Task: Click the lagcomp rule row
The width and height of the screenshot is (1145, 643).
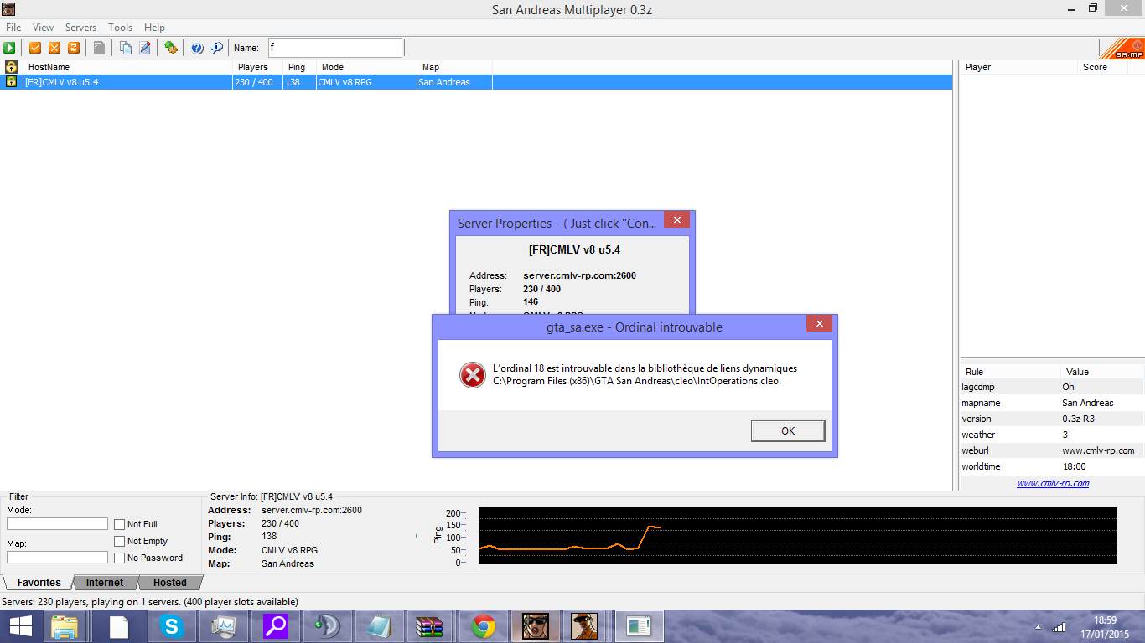Action: 1052,387
